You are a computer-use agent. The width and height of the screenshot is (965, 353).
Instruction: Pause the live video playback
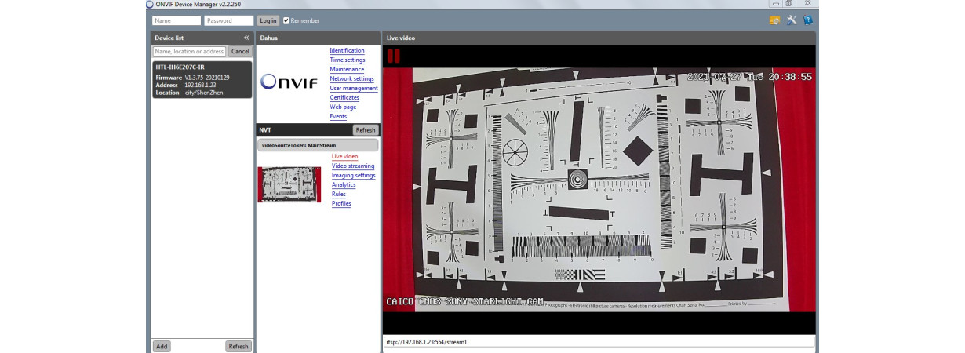point(394,56)
